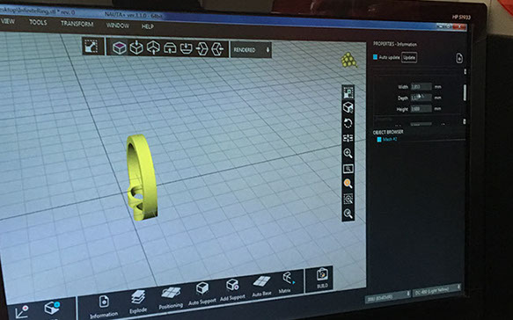Click the 3D box icon in vertical toolbar
The height and width of the screenshot is (320, 513).
348,107
